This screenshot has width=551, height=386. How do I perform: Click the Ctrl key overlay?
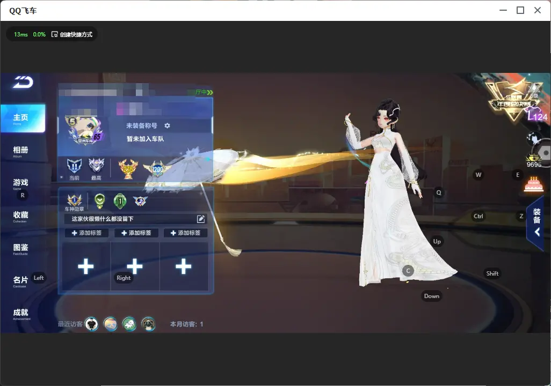click(x=479, y=216)
